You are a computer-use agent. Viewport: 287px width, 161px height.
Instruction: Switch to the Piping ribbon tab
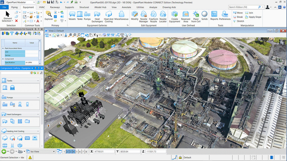[x=14, y=7]
